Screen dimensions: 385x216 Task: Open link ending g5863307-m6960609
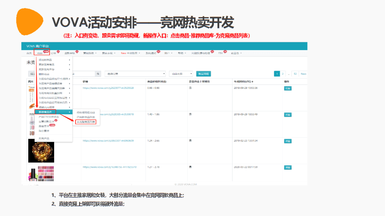tap(108, 141)
